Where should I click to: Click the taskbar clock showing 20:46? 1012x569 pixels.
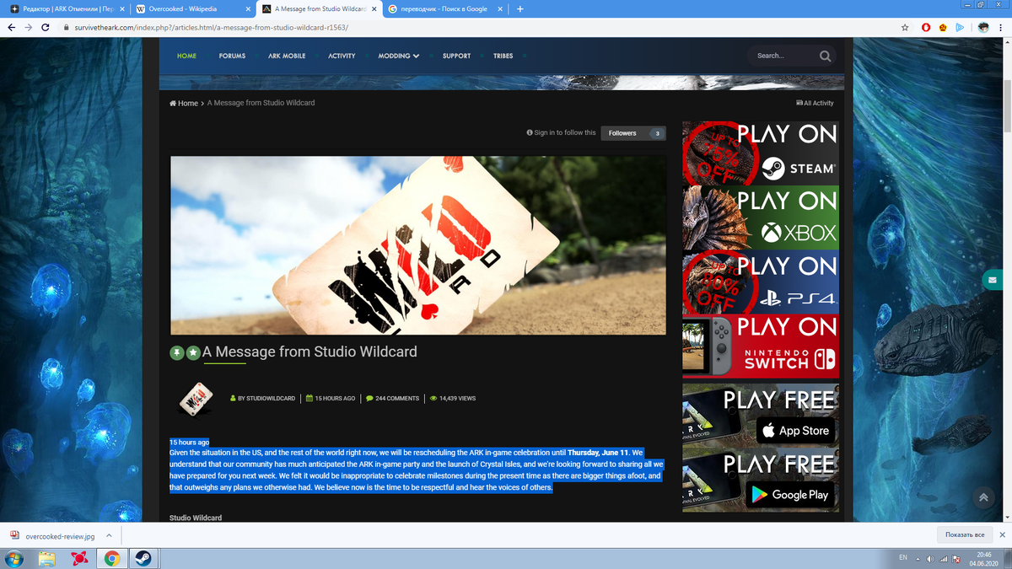pyautogui.click(x=983, y=558)
